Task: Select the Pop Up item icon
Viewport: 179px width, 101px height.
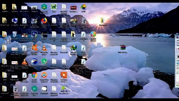Action: click(15, 77)
